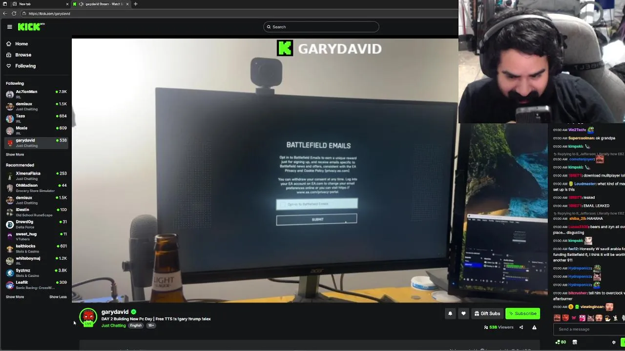Open the chat settings gear
This screenshot has height=351, width=625.
(614, 342)
